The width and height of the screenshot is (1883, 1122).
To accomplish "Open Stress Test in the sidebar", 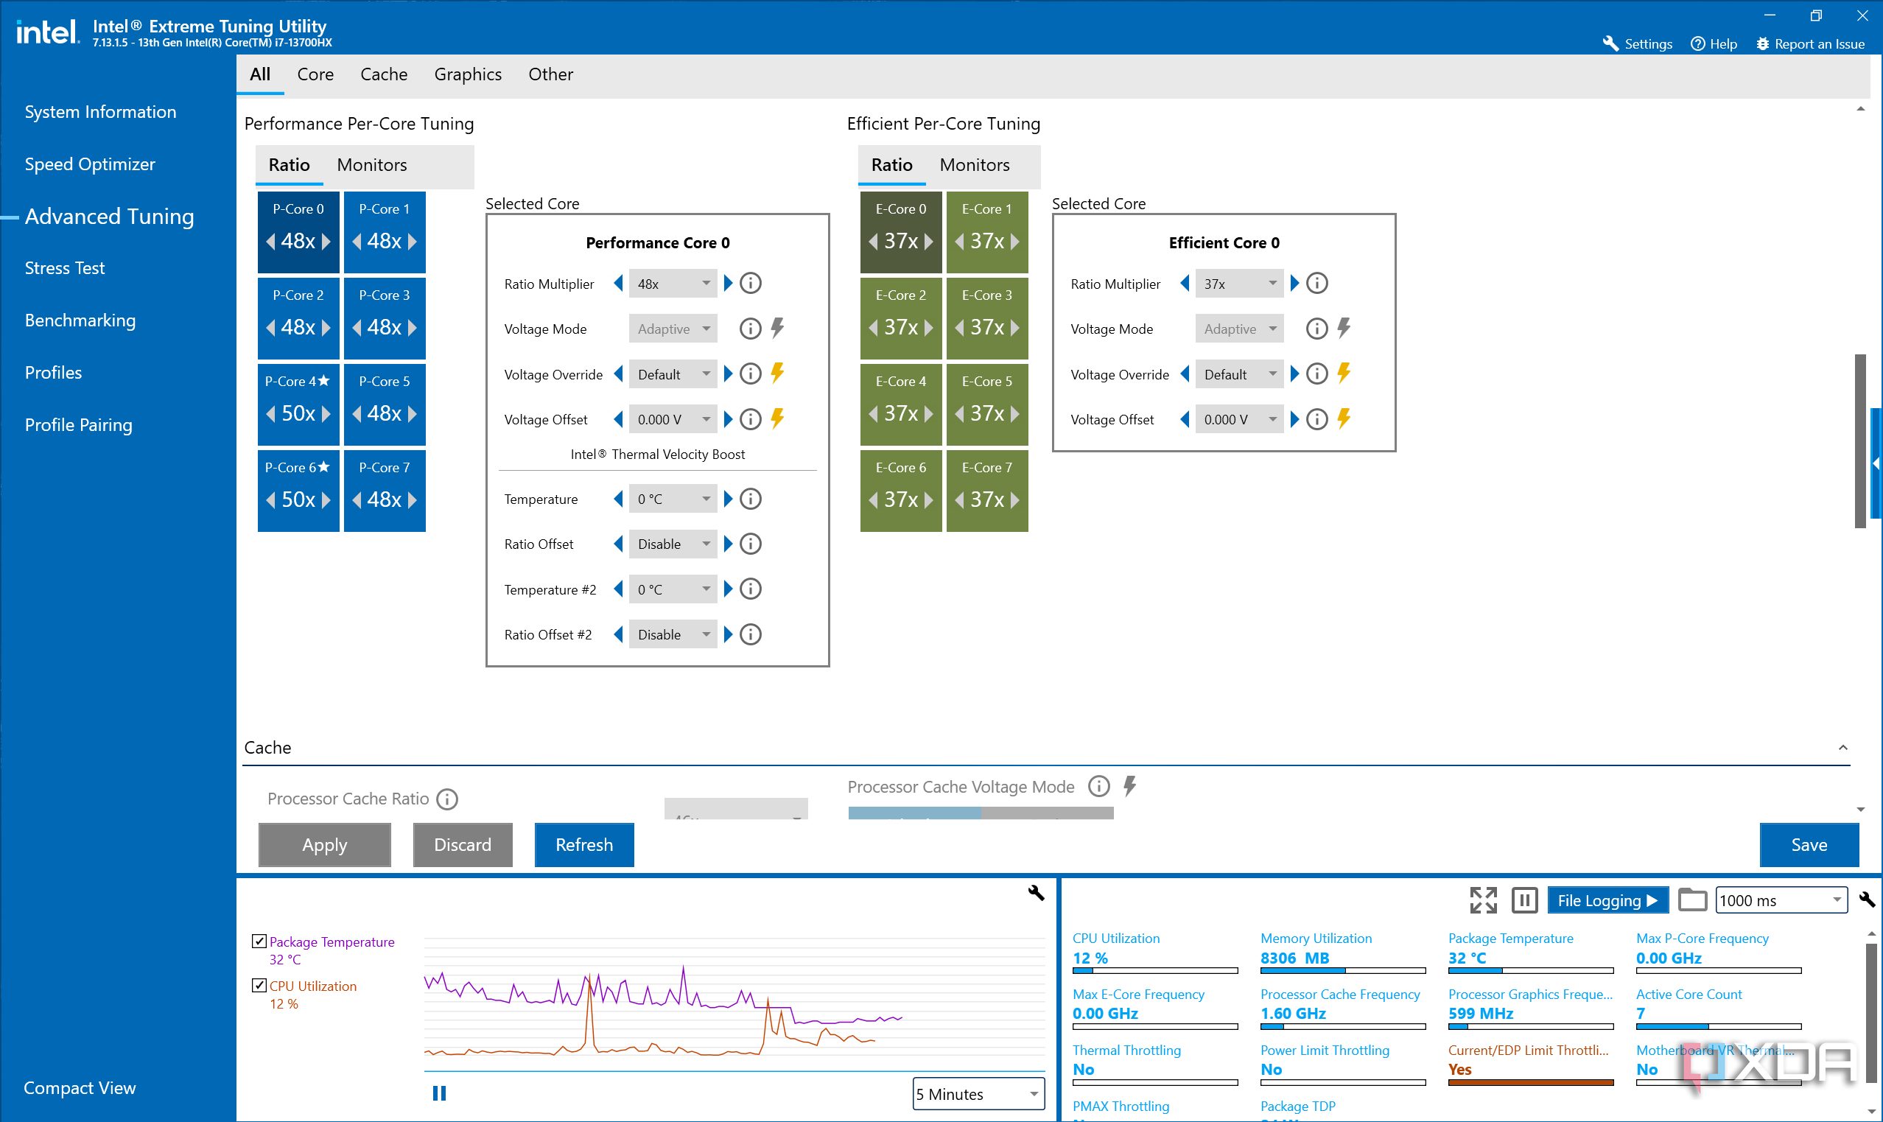I will [x=65, y=268].
